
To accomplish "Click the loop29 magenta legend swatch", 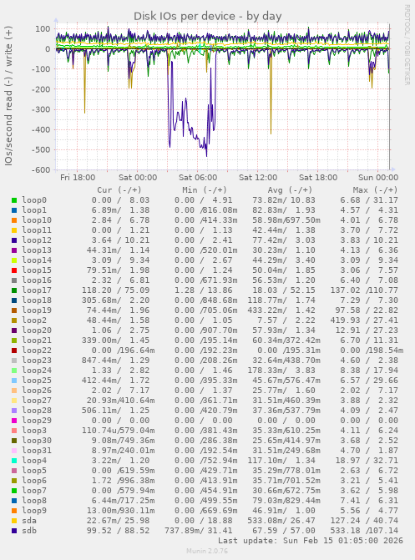I will point(14,421).
